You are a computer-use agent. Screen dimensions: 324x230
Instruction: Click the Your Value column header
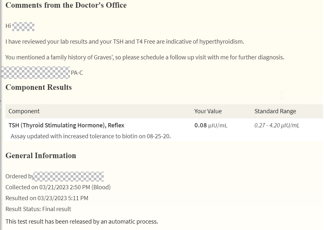tap(208, 111)
